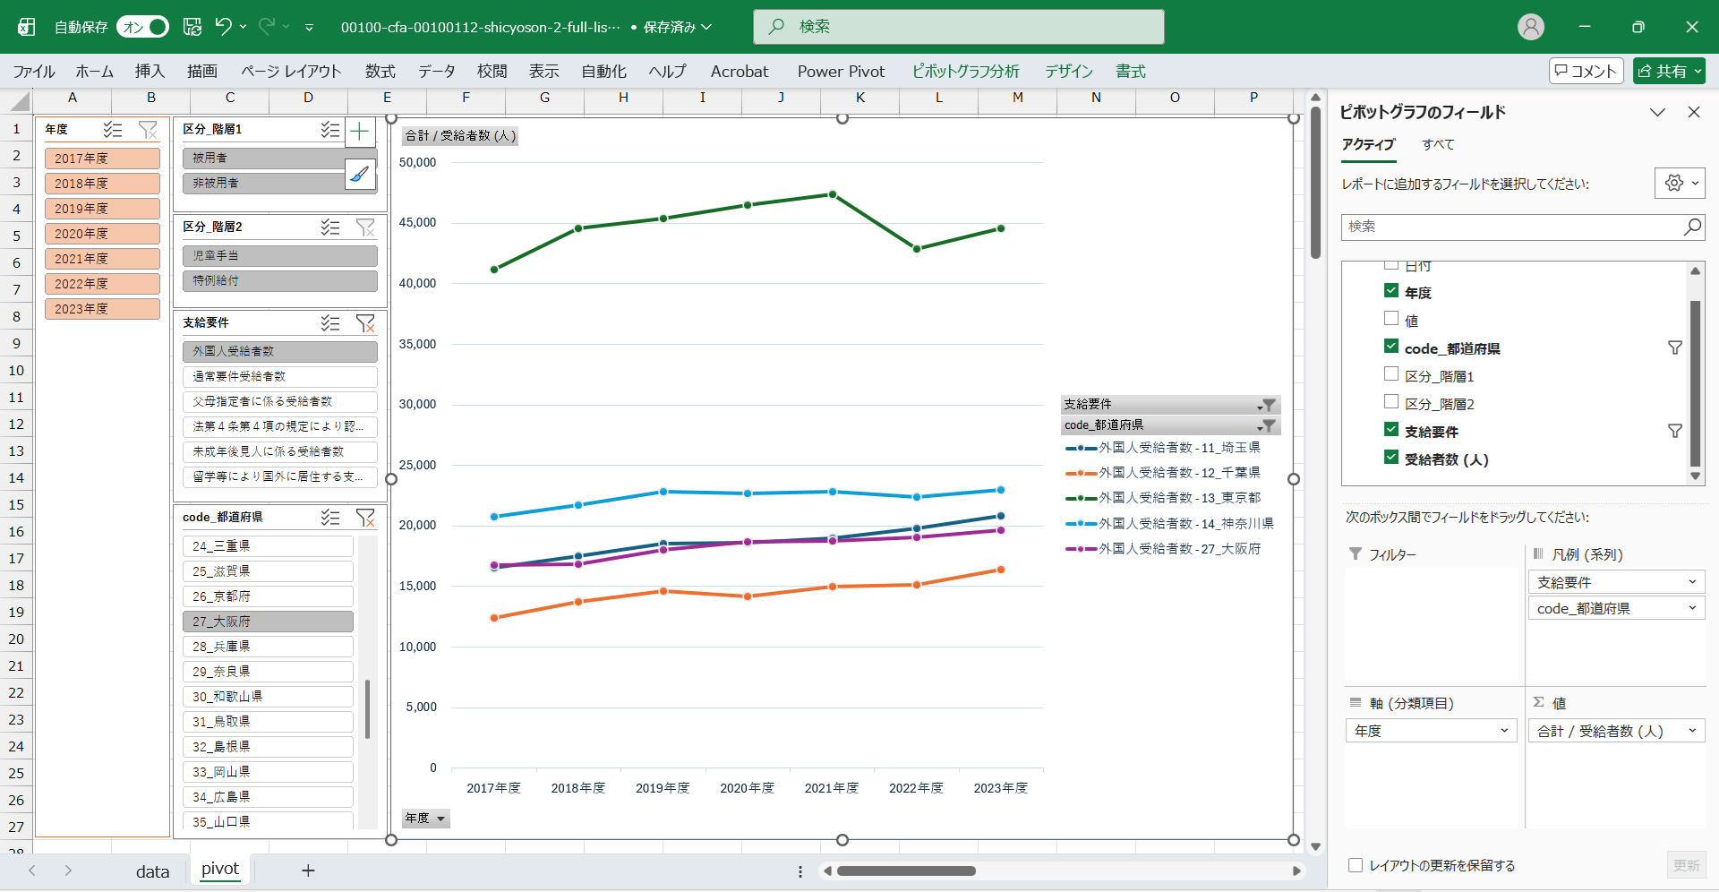The height and width of the screenshot is (892, 1719).
Task: Open 支給要件 legend filter dropdown on chart
Action: (x=1267, y=405)
